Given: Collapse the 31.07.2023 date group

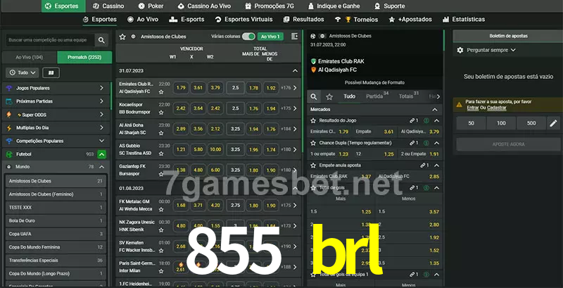Looking at the screenshot, I should pyautogui.click(x=295, y=70).
